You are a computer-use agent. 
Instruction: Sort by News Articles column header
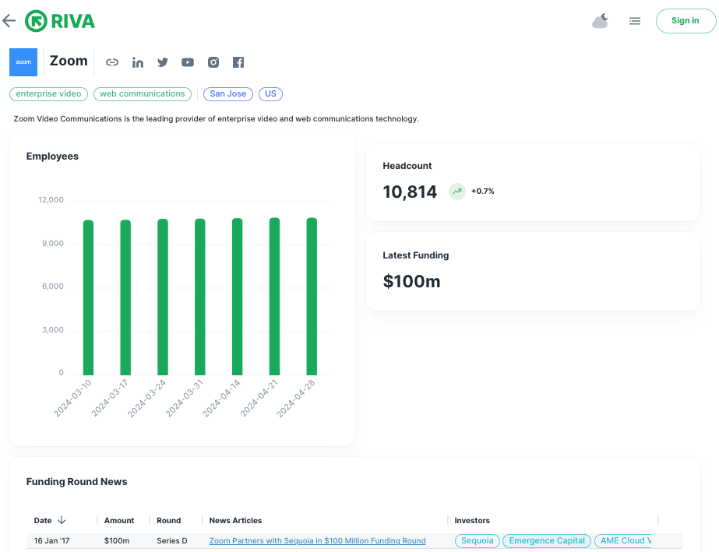236,520
